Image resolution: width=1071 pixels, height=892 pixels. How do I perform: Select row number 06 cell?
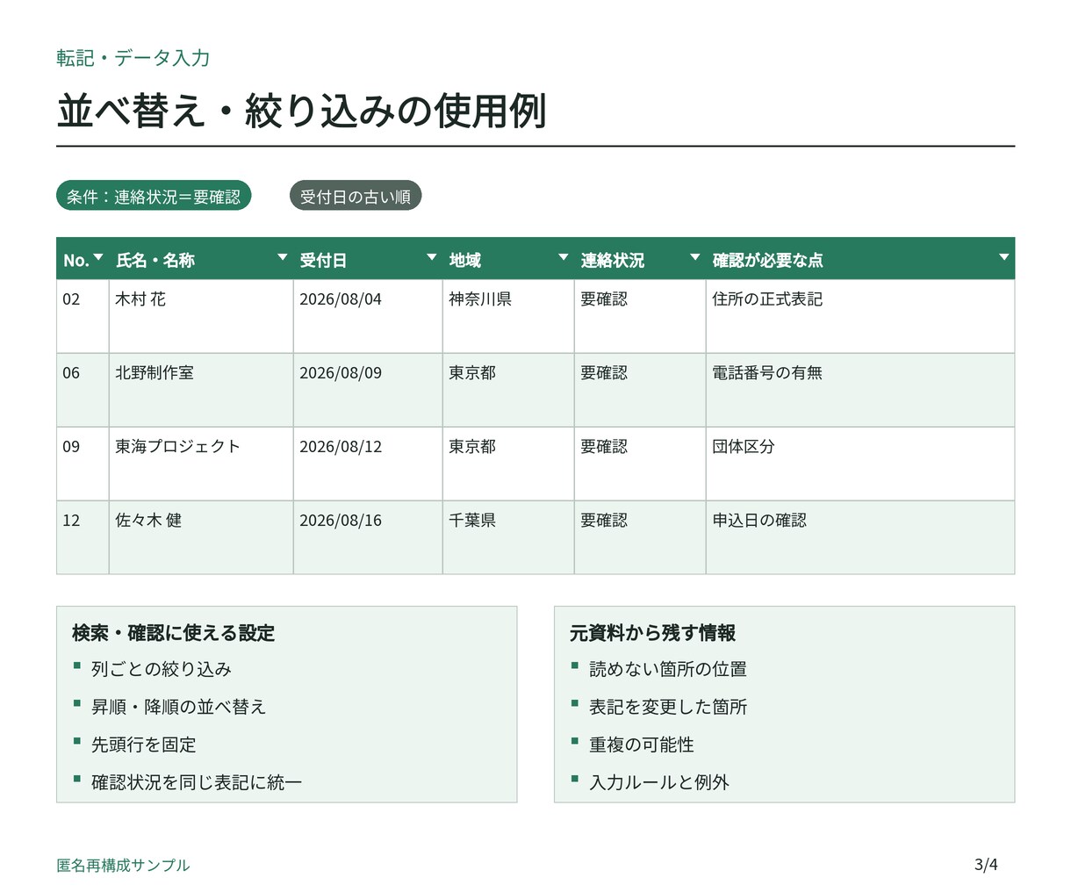[x=83, y=390]
